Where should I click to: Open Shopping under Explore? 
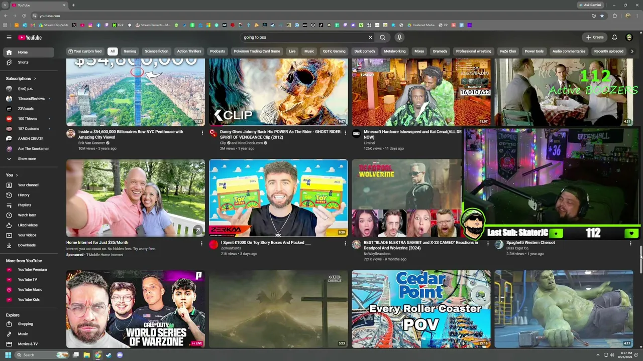pyautogui.click(x=30, y=324)
